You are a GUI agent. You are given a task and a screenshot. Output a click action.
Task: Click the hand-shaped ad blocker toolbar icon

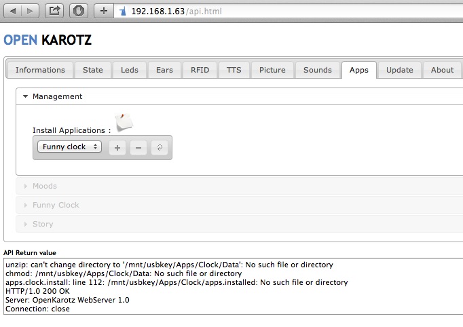point(79,11)
